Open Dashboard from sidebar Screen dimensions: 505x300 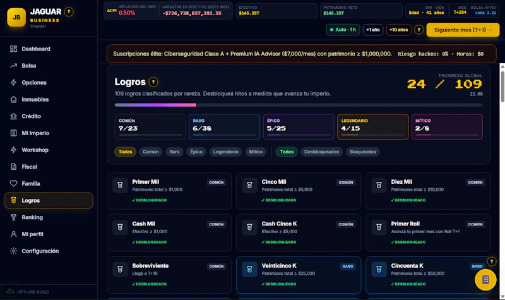49,49
